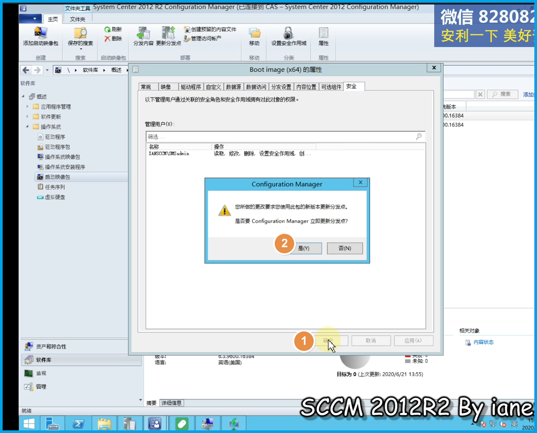Select 概述 in the navigation tree
This screenshot has width=537, height=433.
point(42,96)
